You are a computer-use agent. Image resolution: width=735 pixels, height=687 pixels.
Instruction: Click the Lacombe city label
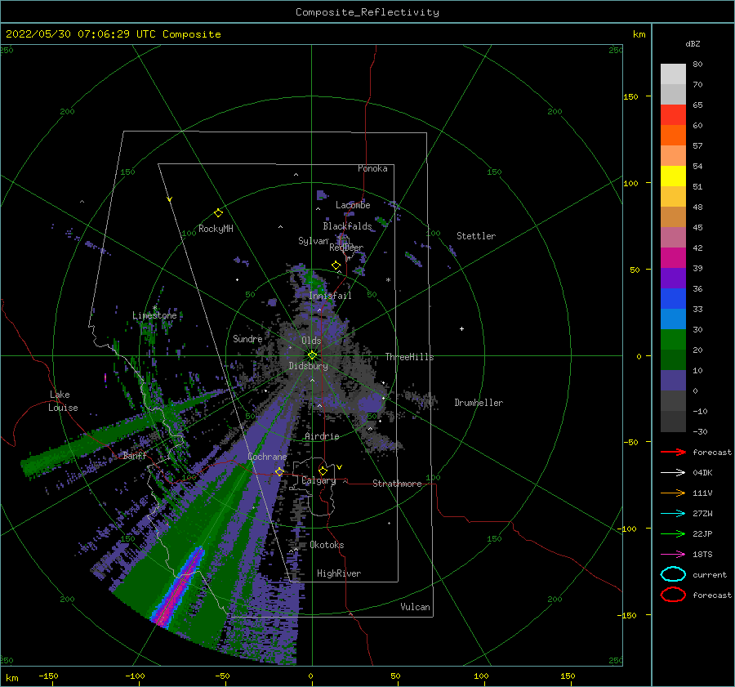pos(353,205)
